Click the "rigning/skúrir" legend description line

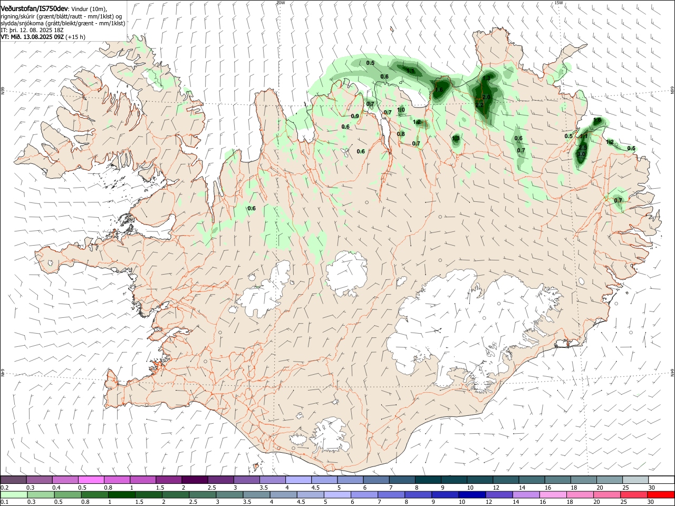62,16
